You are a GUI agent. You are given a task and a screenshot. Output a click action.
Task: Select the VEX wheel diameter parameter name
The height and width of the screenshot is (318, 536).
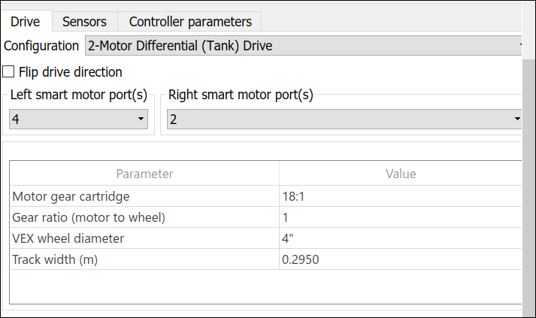68,239
